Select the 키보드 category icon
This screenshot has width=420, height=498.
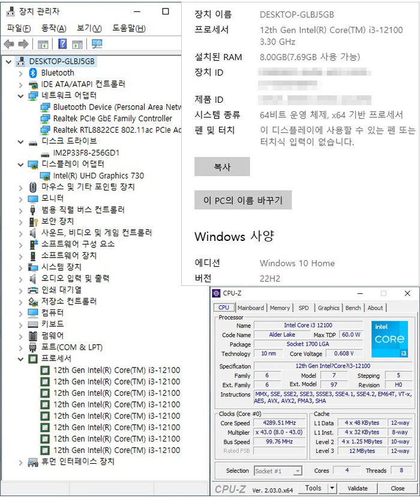point(33,324)
